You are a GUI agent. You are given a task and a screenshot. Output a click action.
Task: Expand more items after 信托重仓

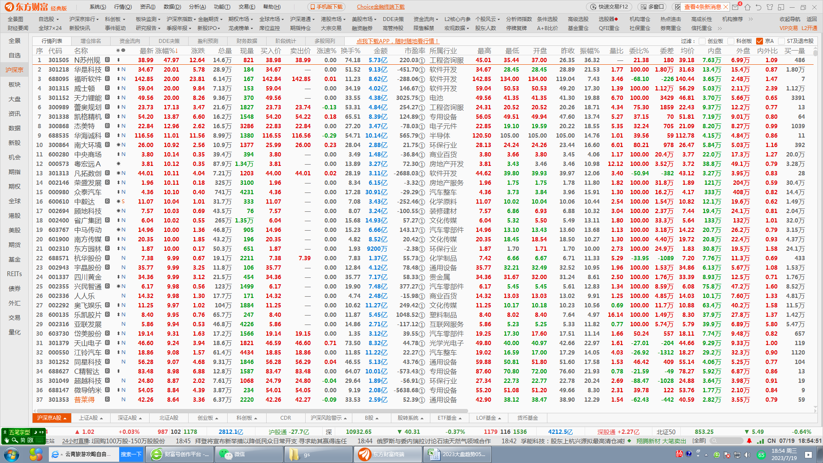(x=720, y=28)
